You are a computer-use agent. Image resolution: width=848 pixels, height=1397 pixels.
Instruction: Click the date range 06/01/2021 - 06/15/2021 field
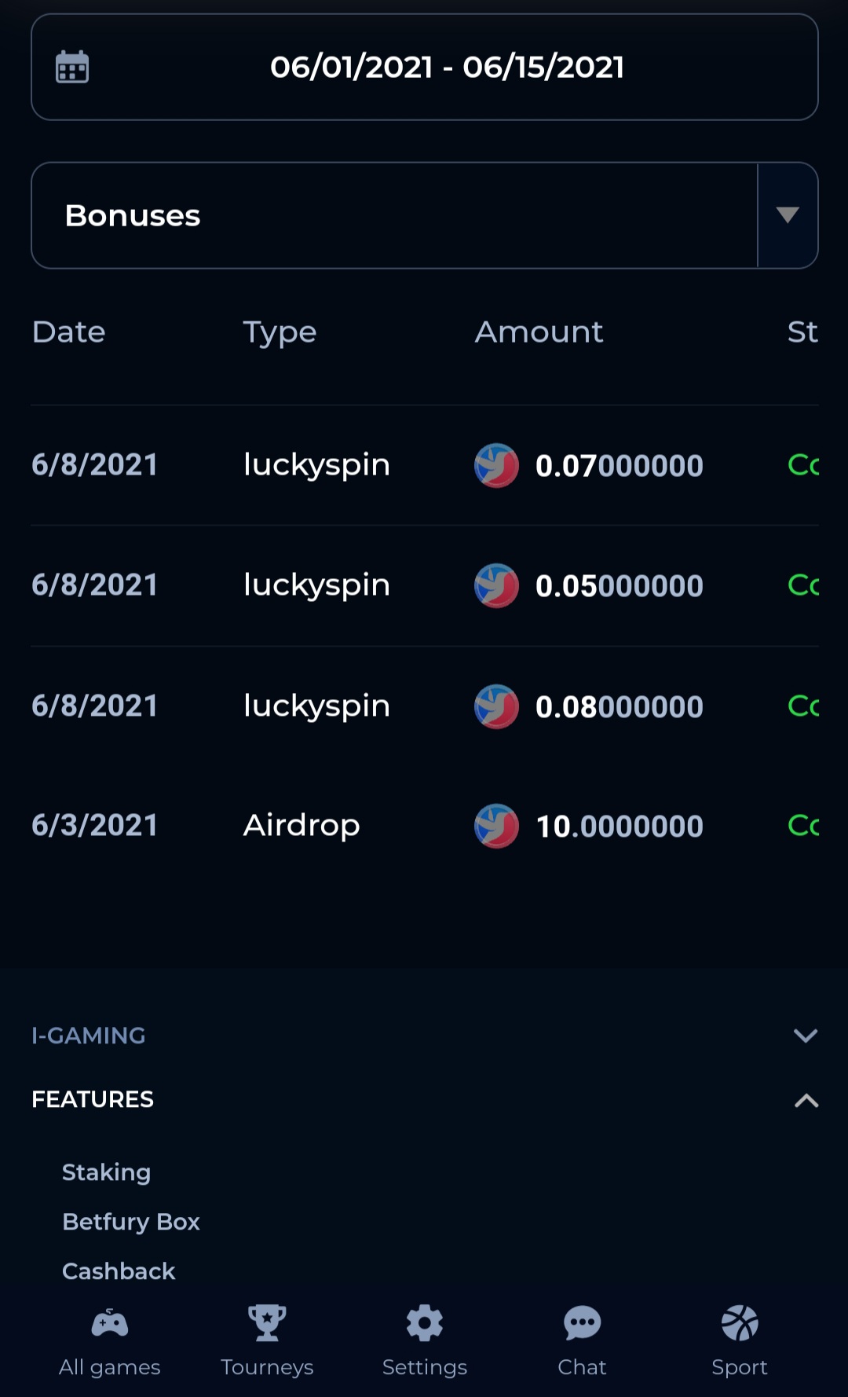(425, 67)
